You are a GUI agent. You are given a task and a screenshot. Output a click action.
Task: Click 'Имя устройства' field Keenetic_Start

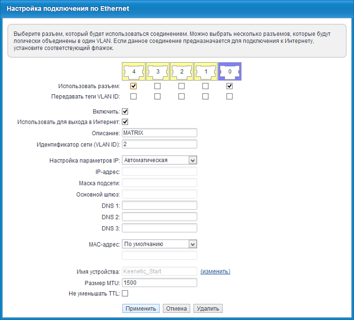coord(159,271)
